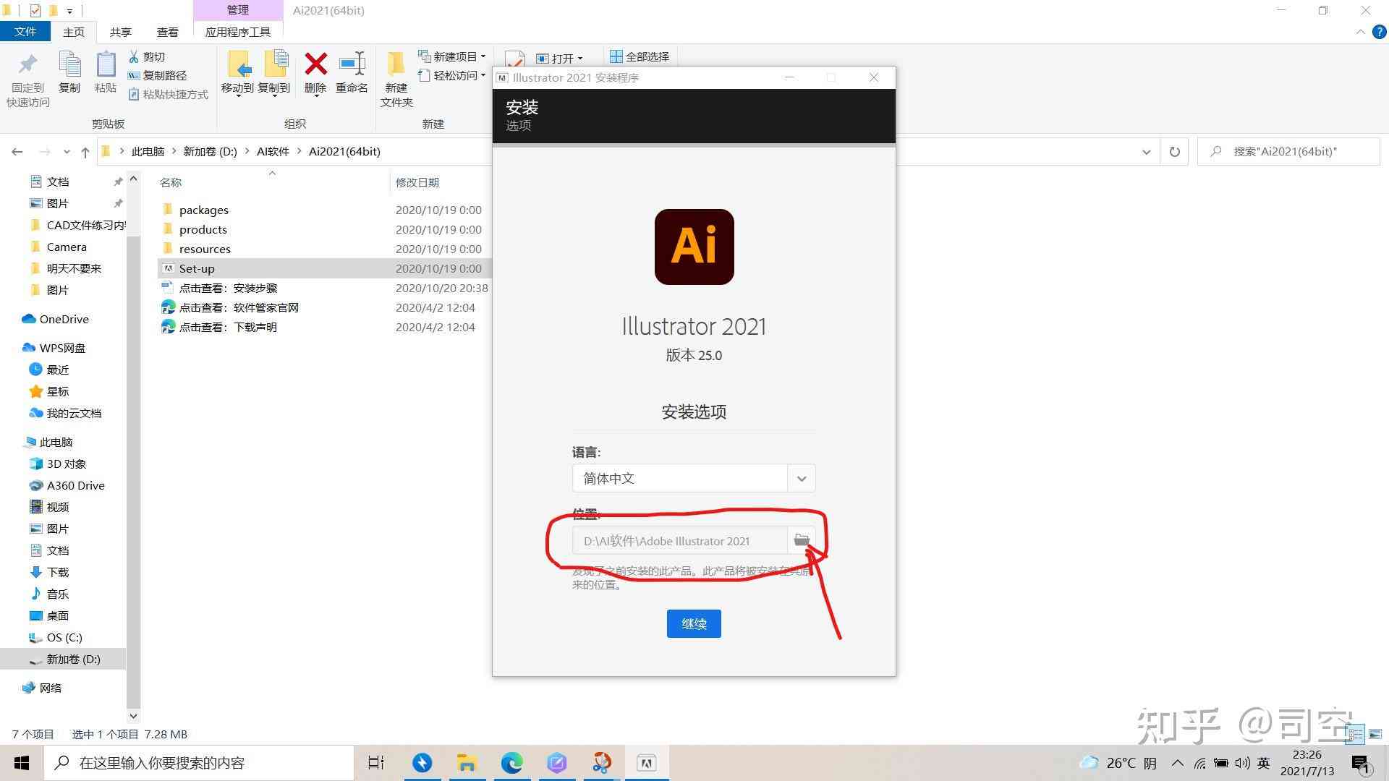The height and width of the screenshot is (781, 1389).
Task: Click the 继续 button to proceed installation
Action: (692, 623)
